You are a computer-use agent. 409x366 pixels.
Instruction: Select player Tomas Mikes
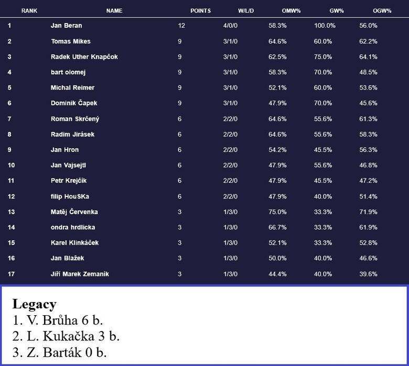tap(71, 41)
